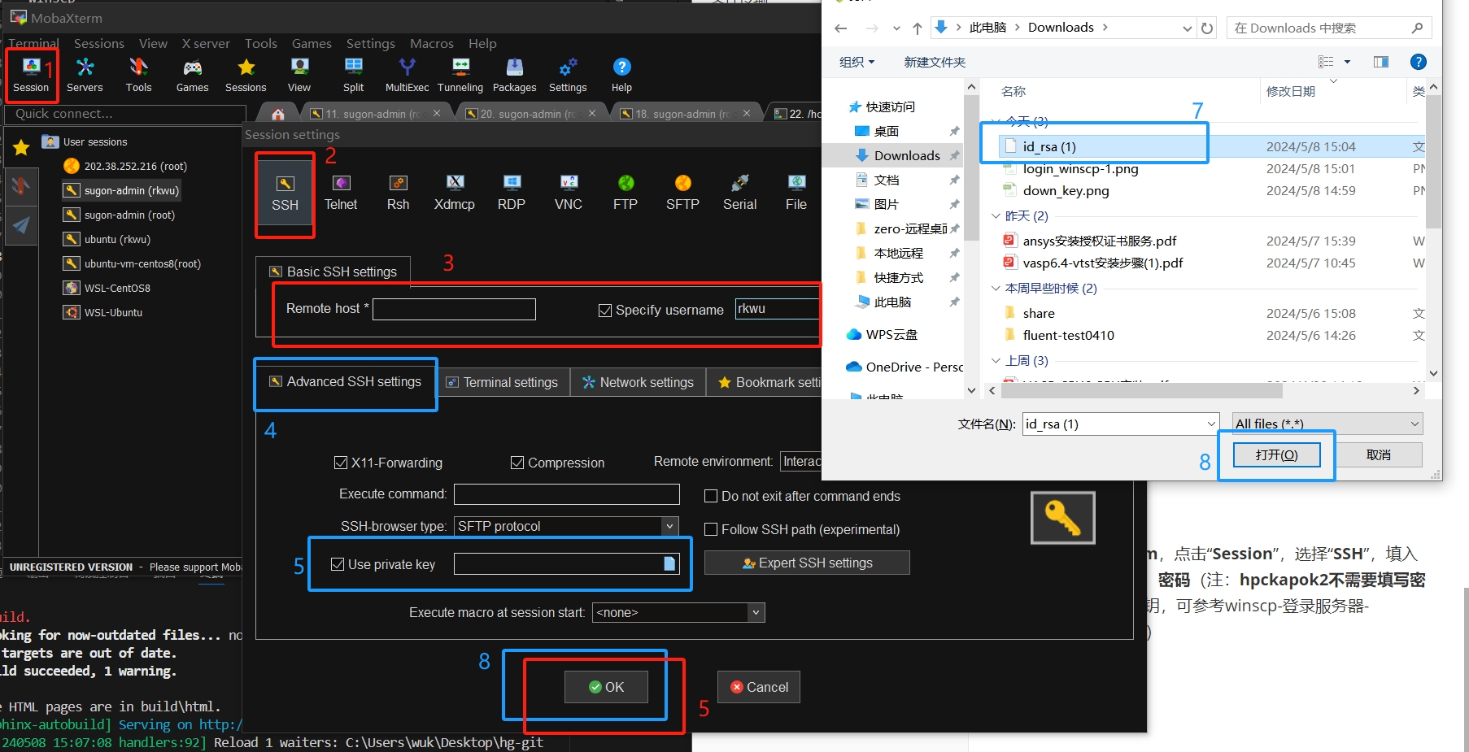Image resolution: width=1469 pixels, height=752 pixels.
Task: Click the Remote host input field
Action: point(454,309)
